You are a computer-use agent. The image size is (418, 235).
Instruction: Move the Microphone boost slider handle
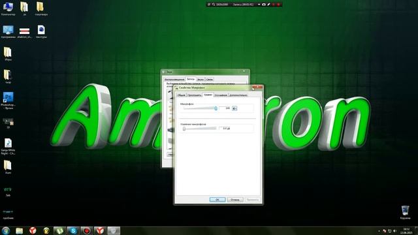(184, 129)
